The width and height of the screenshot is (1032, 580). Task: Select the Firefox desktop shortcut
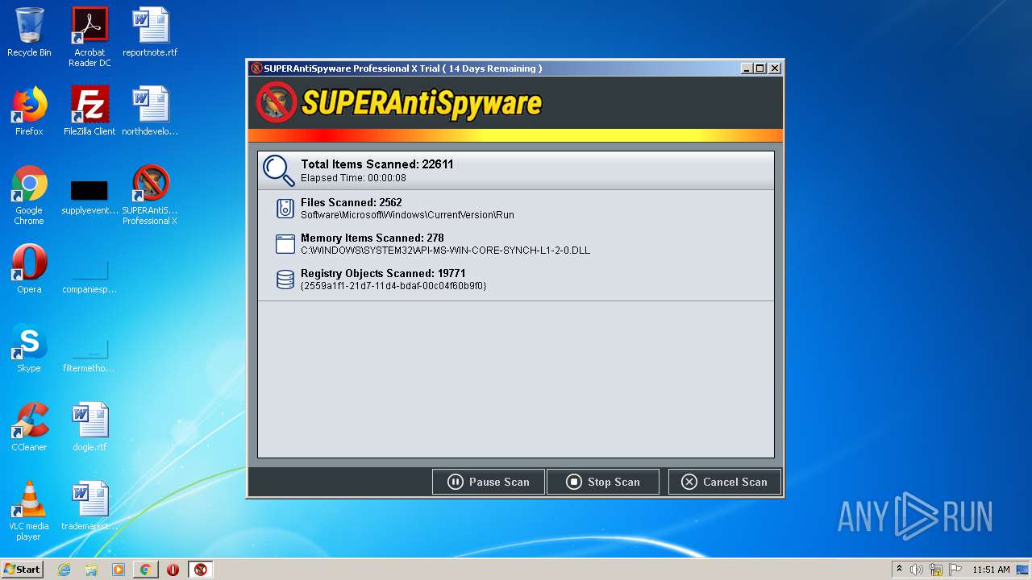(29, 111)
